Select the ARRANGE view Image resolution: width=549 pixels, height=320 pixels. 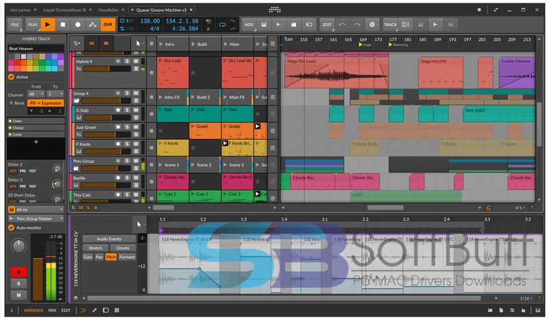coord(34,310)
